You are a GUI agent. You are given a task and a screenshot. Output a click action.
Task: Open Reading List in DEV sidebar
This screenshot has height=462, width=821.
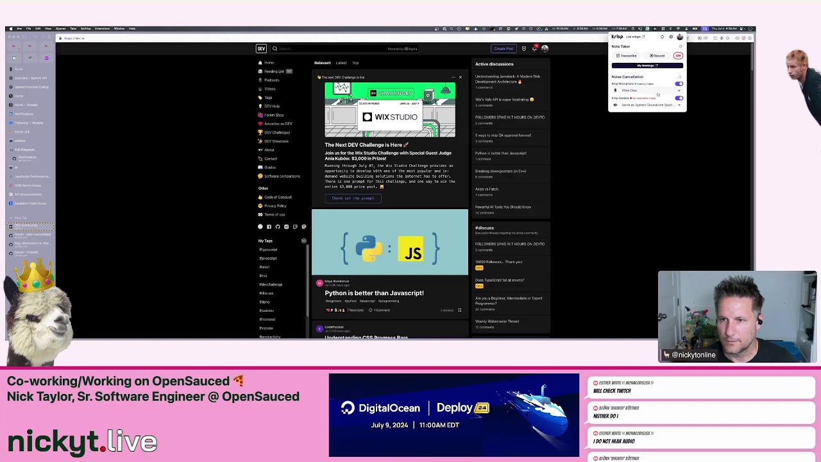coord(274,71)
